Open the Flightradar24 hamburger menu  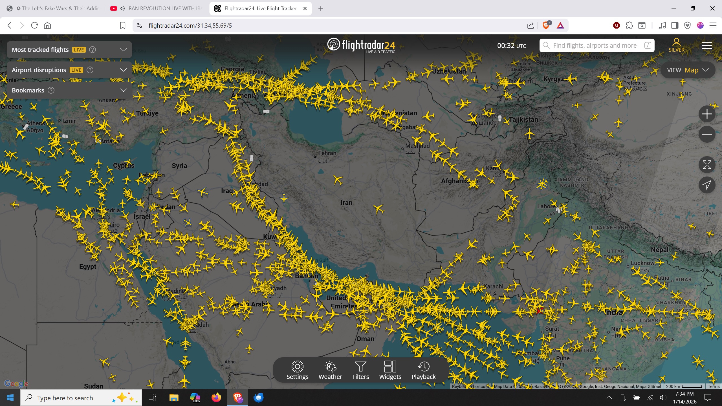coord(707,45)
